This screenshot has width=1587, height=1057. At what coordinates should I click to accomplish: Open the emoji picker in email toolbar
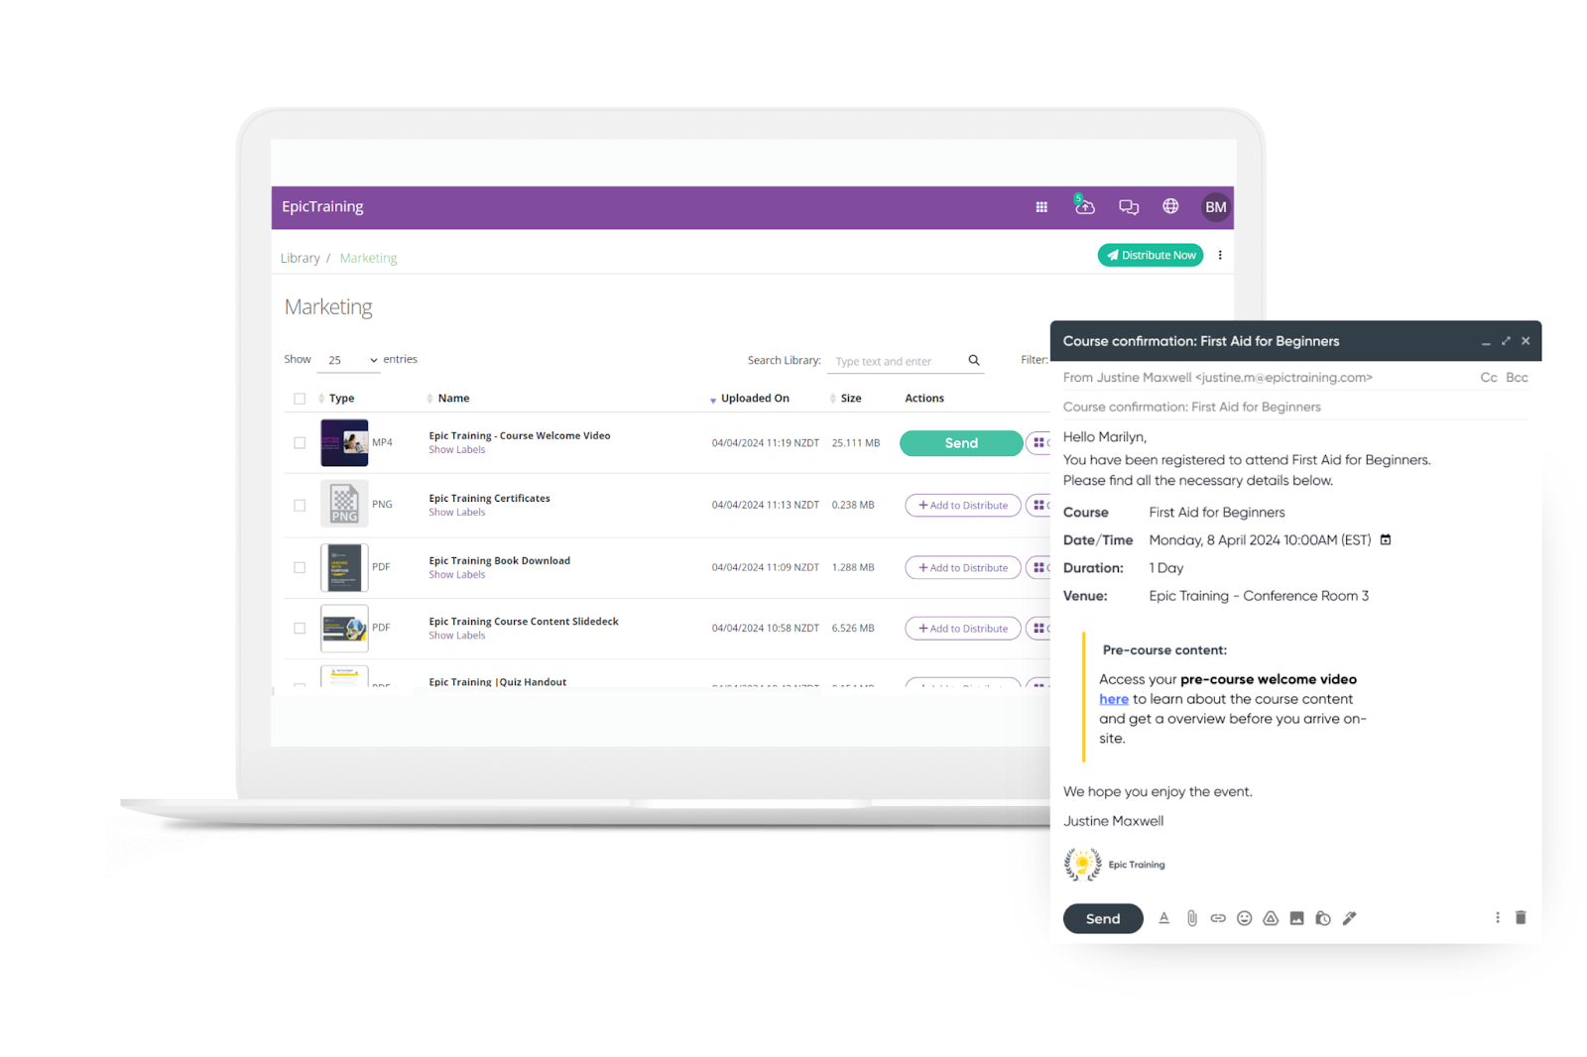click(x=1244, y=918)
